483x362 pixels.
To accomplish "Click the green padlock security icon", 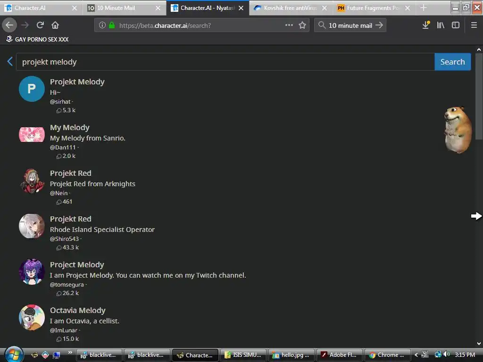I will pyautogui.click(x=112, y=25).
